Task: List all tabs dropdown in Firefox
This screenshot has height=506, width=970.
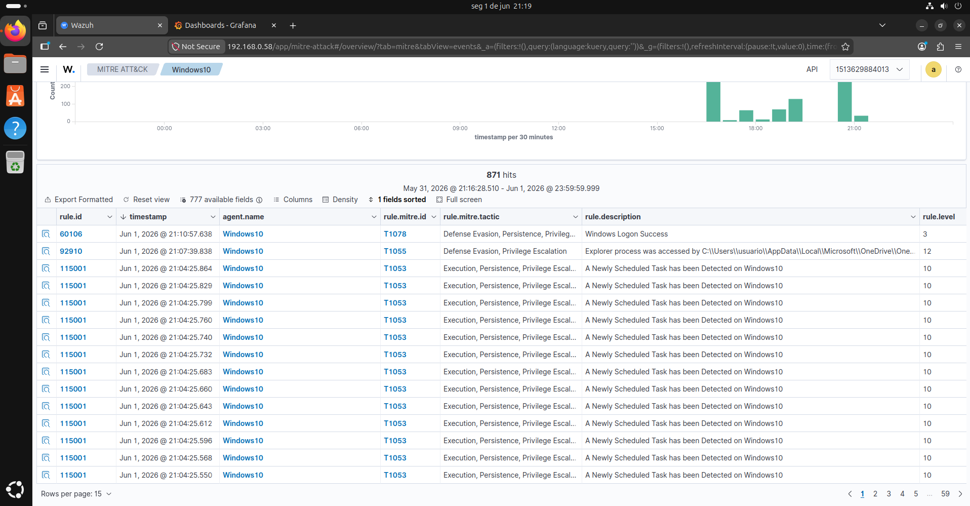Action: coord(882,25)
